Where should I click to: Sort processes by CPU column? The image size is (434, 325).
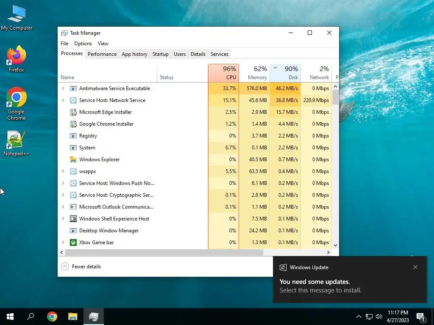click(224, 73)
